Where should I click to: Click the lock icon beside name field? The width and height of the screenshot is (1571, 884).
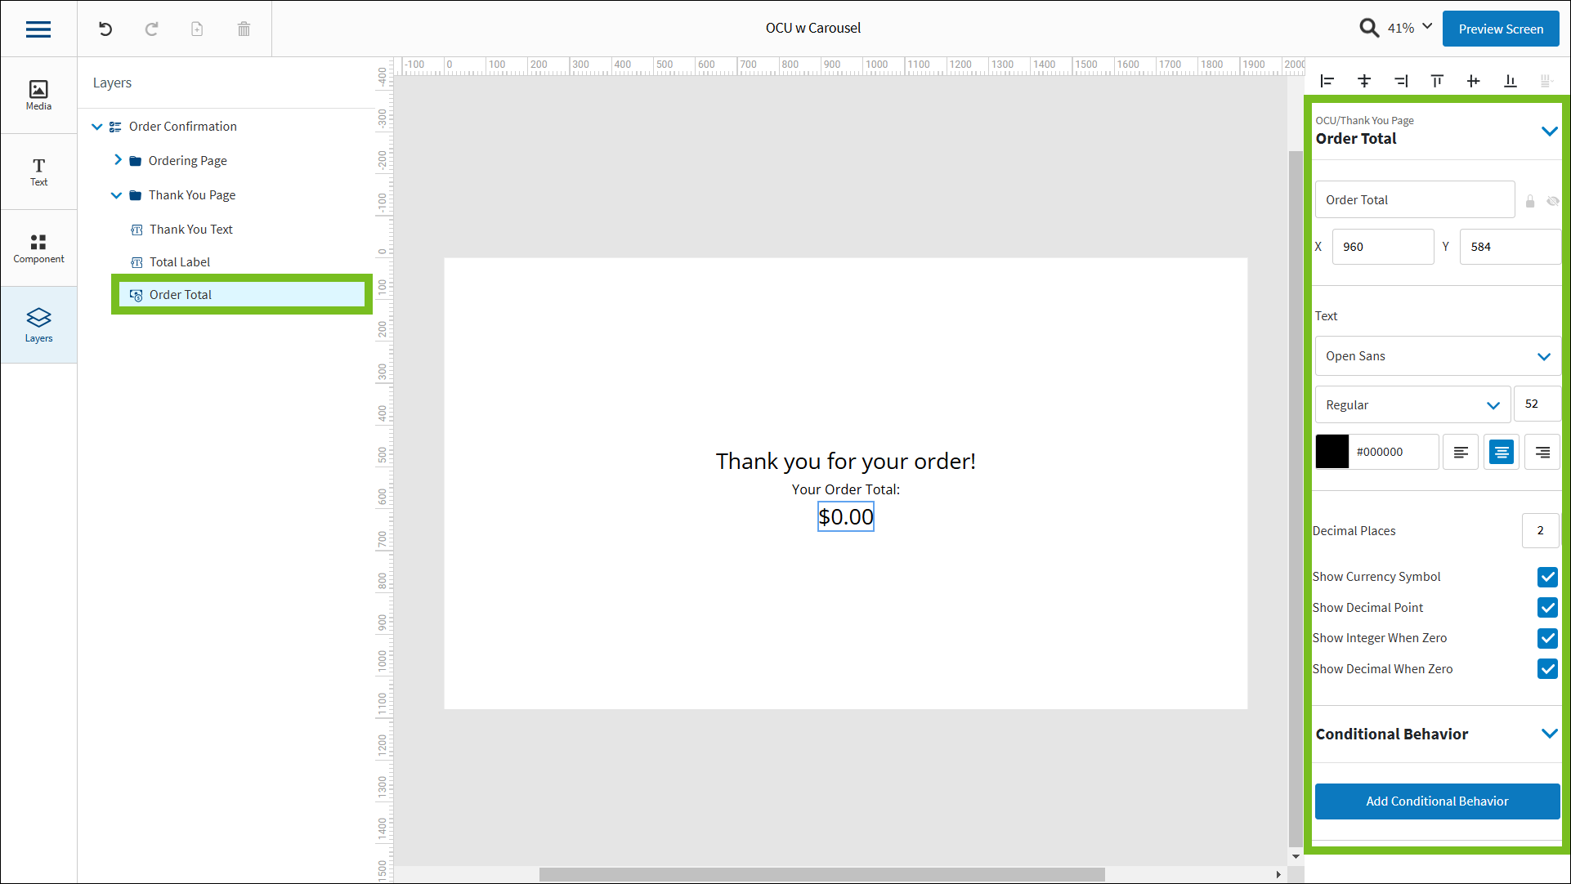[x=1530, y=201]
